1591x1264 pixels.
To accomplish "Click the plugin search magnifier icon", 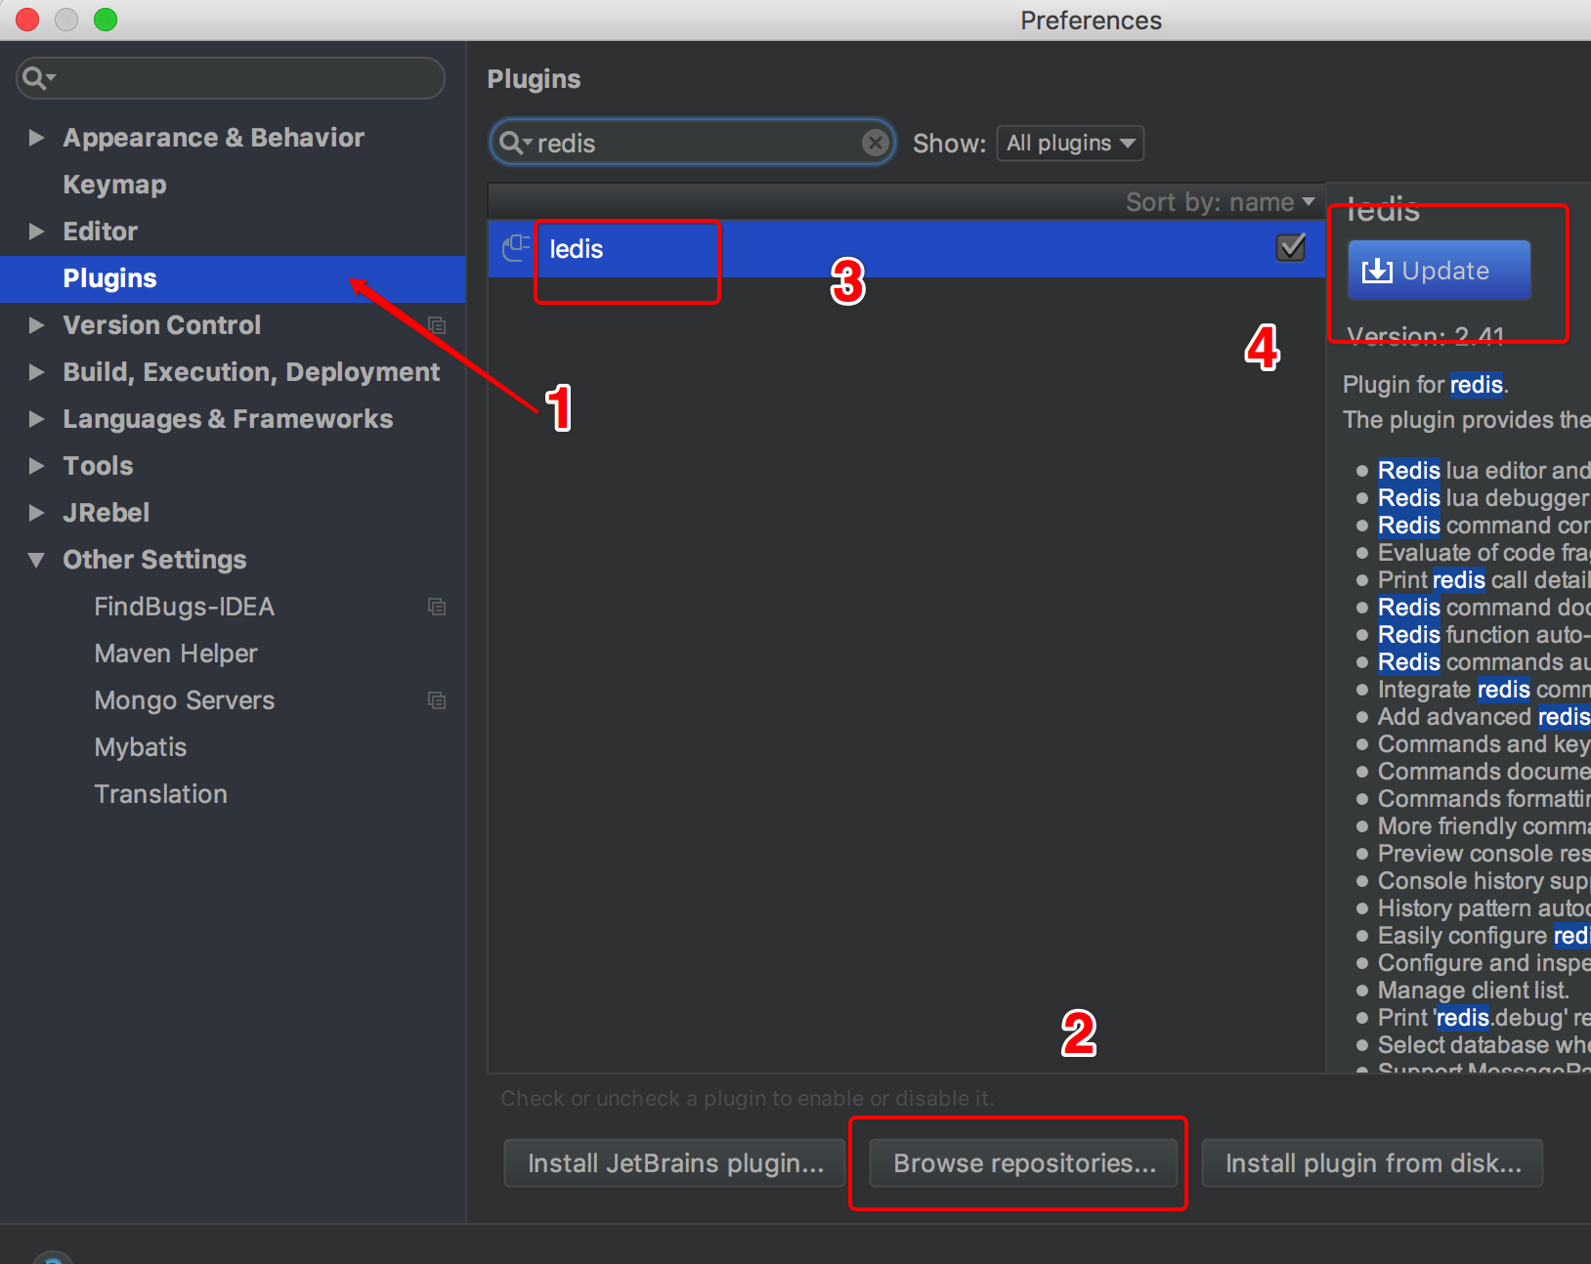I will pos(515,143).
